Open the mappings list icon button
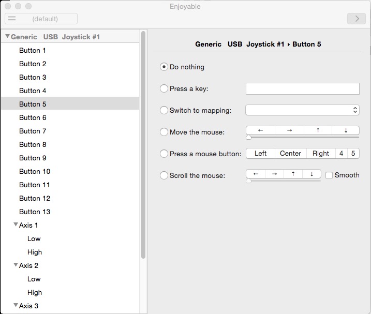The width and height of the screenshot is (371, 314). pyautogui.click(x=12, y=19)
